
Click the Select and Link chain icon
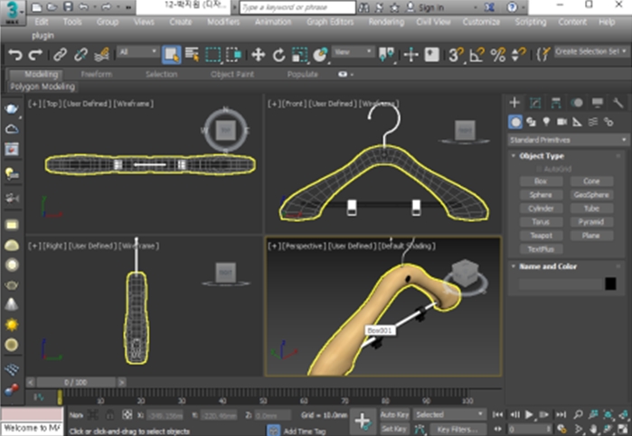[60, 55]
